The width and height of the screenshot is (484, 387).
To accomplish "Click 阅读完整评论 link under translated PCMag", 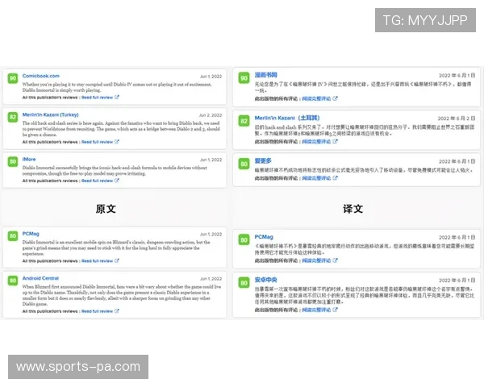I will [x=316, y=260].
